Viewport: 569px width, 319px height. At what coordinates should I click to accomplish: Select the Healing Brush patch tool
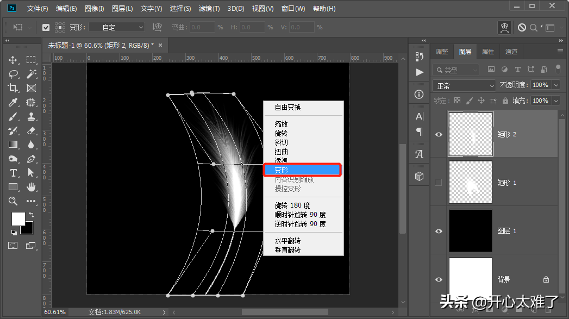31,102
